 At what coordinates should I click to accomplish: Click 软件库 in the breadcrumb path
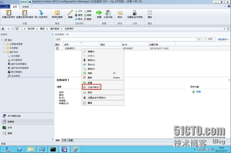[31, 29]
